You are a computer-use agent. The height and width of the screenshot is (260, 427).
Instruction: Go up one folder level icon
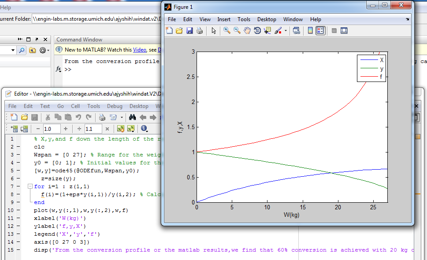33,50
